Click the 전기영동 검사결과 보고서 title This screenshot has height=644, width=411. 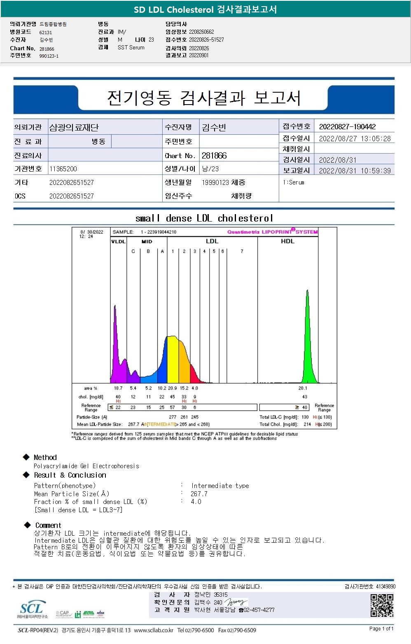(203, 98)
